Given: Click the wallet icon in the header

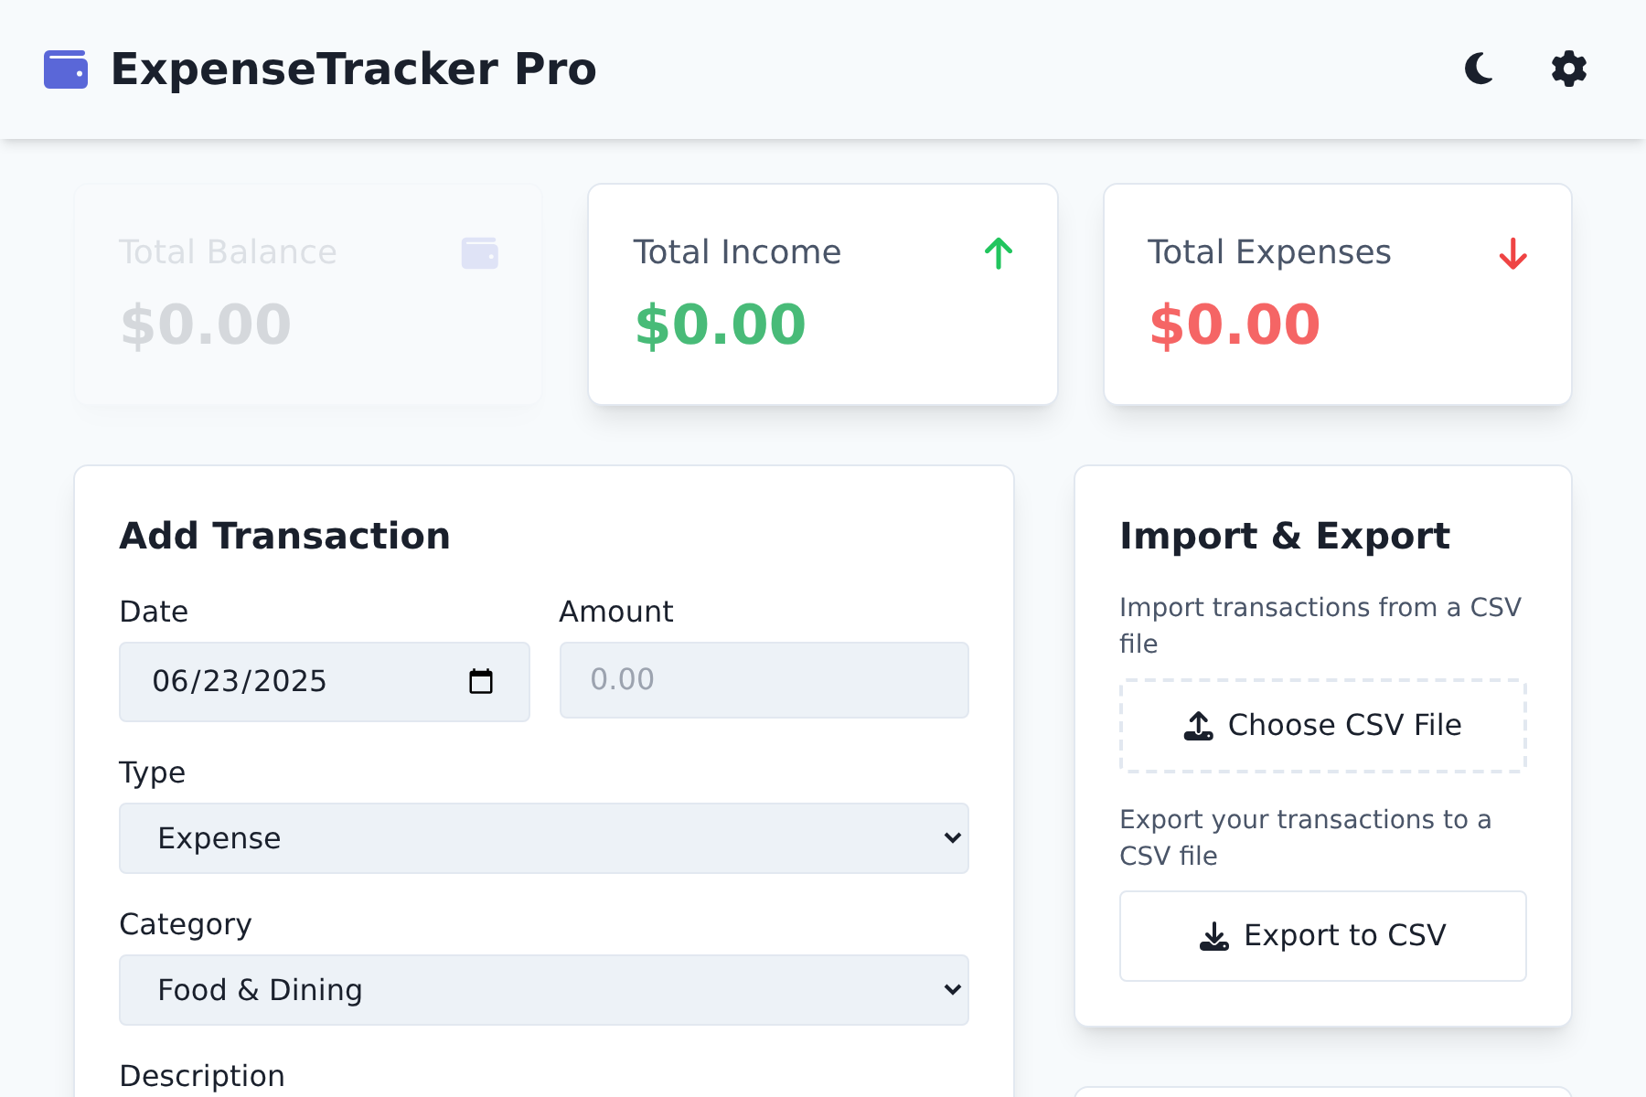Looking at the screenshot, I should click(67, 69).
